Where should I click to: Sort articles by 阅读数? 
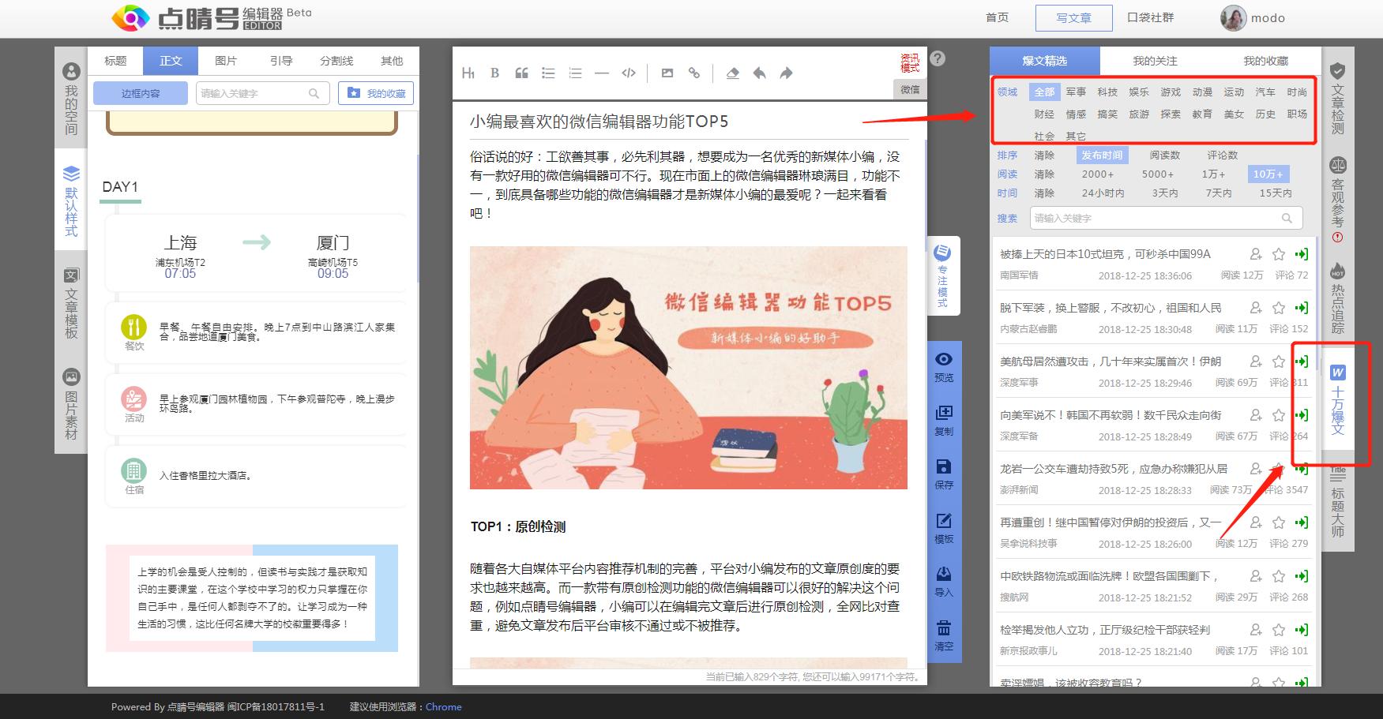point(1165,155)
